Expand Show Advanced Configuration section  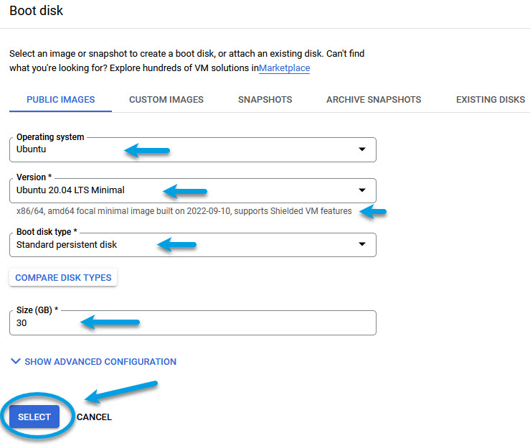click(x=100, y=362)
